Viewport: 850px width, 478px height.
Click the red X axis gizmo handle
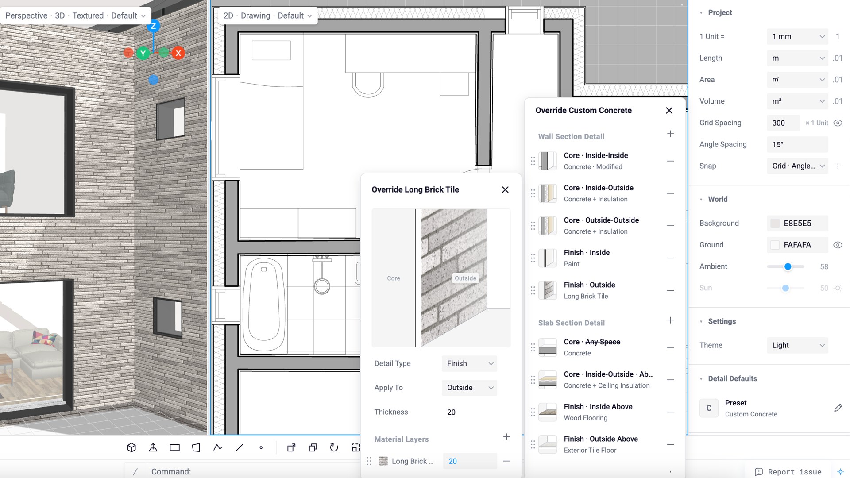pos(178,53)
